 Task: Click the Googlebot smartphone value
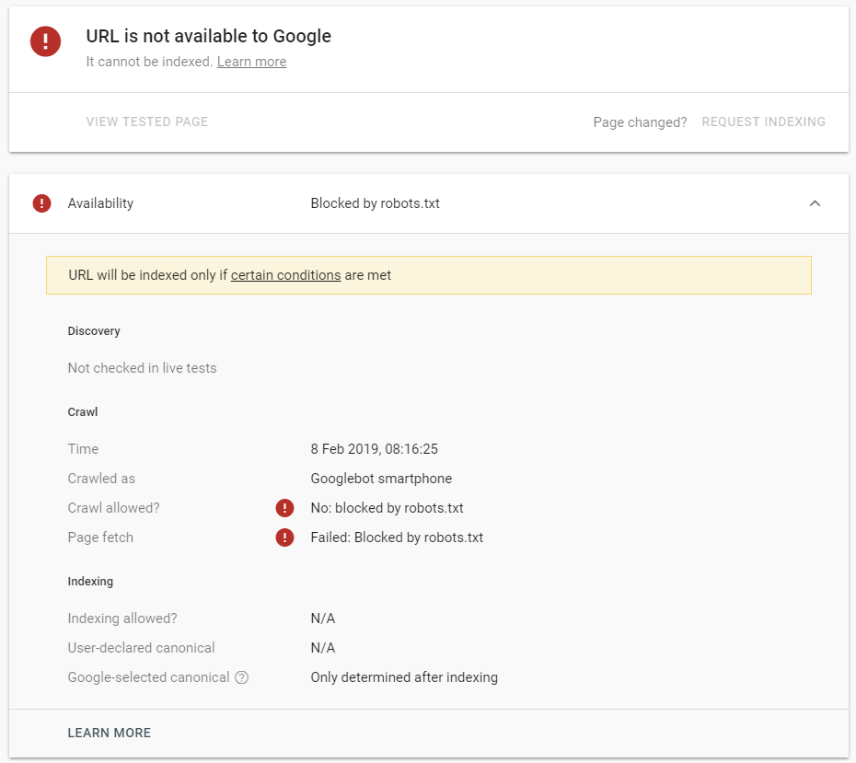coord(381,479)
